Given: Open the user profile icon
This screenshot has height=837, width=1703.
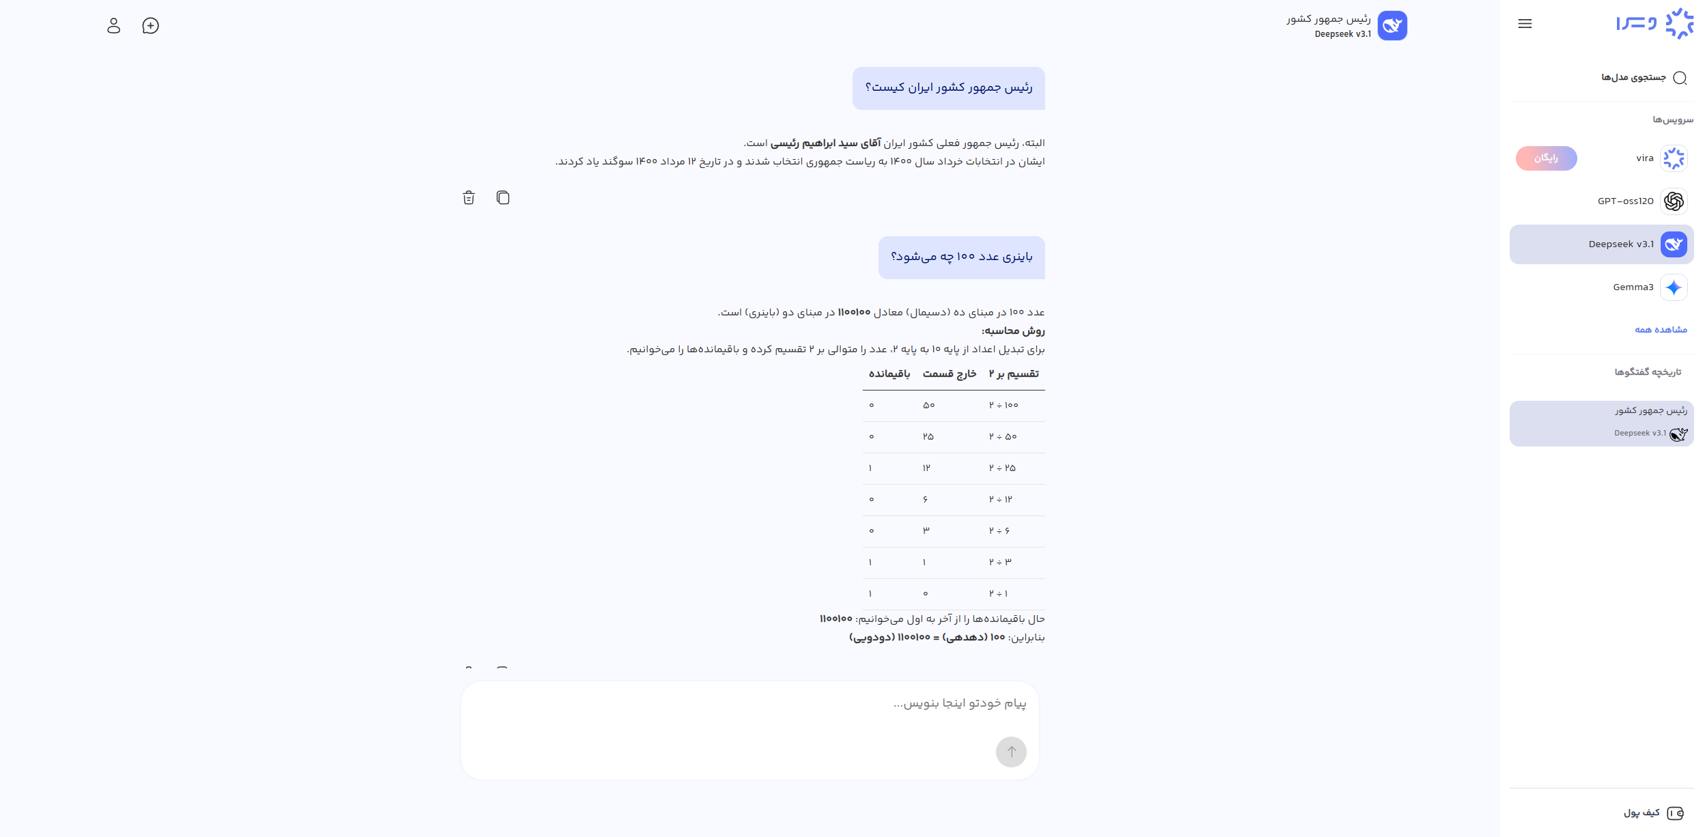Looking at the screenshot, I should (x=113, y=26).
